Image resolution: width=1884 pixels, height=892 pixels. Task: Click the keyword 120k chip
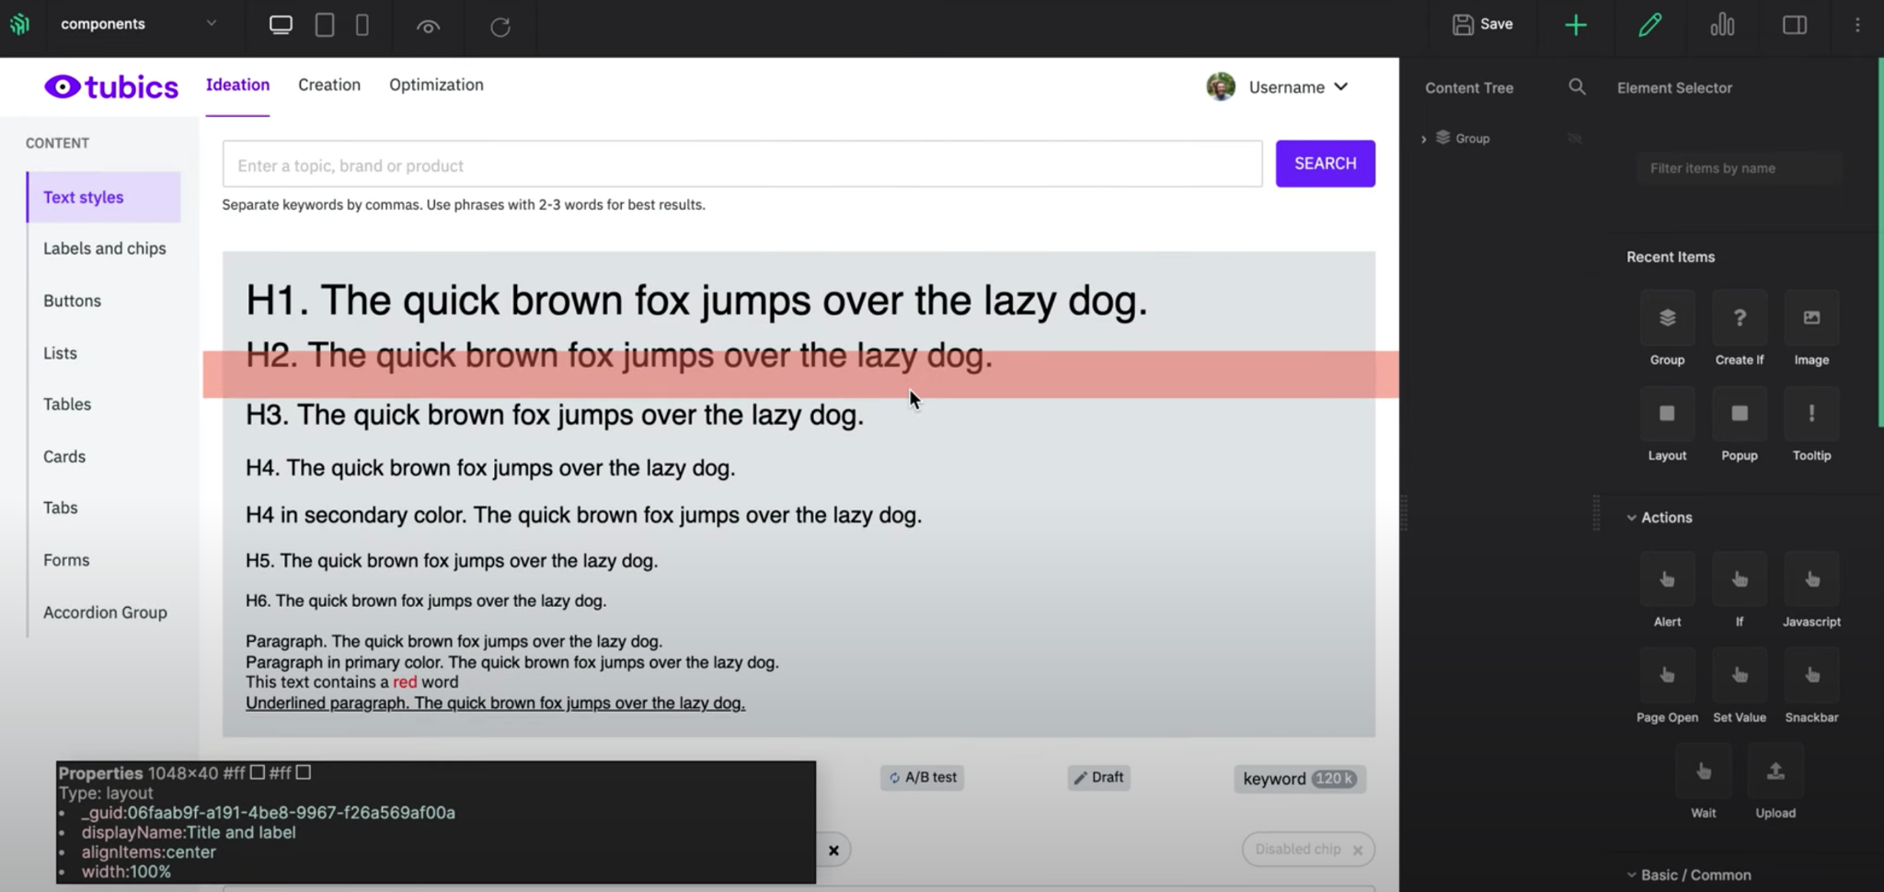tap(1299, 779)
